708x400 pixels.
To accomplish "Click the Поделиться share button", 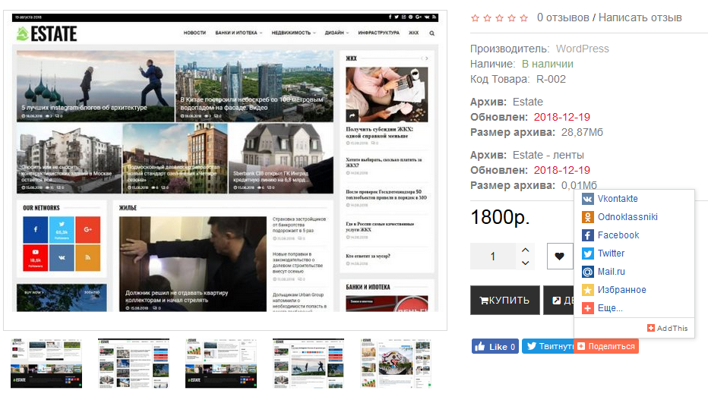I will (x=606, y=346).
